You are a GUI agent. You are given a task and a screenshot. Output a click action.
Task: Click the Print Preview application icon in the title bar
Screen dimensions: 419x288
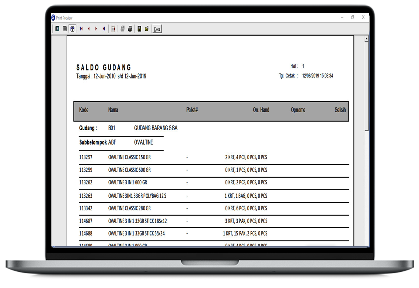pyautogui.click(x=53, y=18)
